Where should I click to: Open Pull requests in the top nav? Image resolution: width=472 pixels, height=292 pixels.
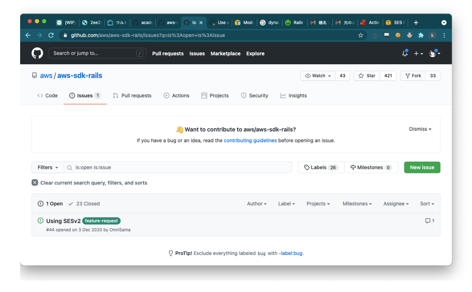click(168, 54)
